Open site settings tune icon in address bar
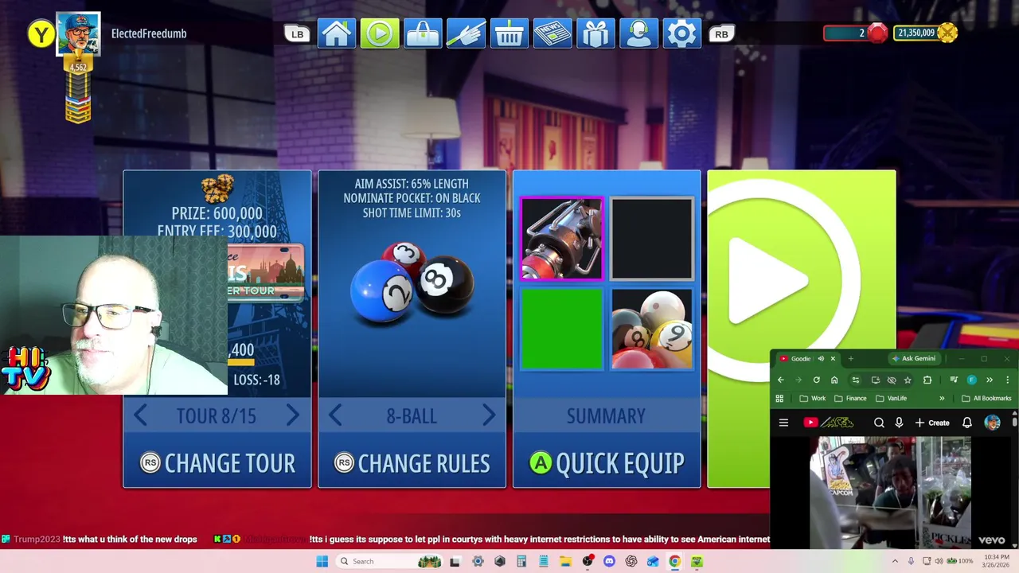 (856, 380)
